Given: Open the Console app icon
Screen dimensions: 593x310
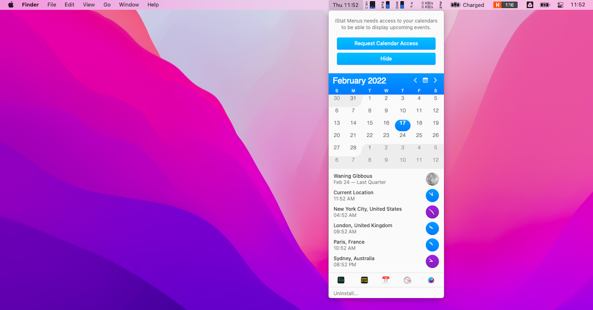Looking at the screenshot, I should click(364, 280).
